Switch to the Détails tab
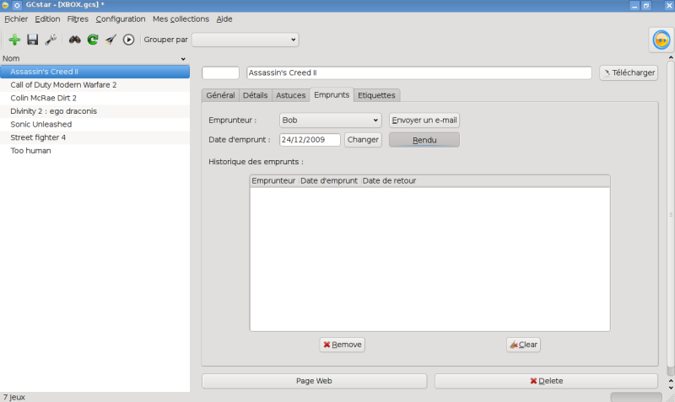The image size is (675, 402). [255, 95]
